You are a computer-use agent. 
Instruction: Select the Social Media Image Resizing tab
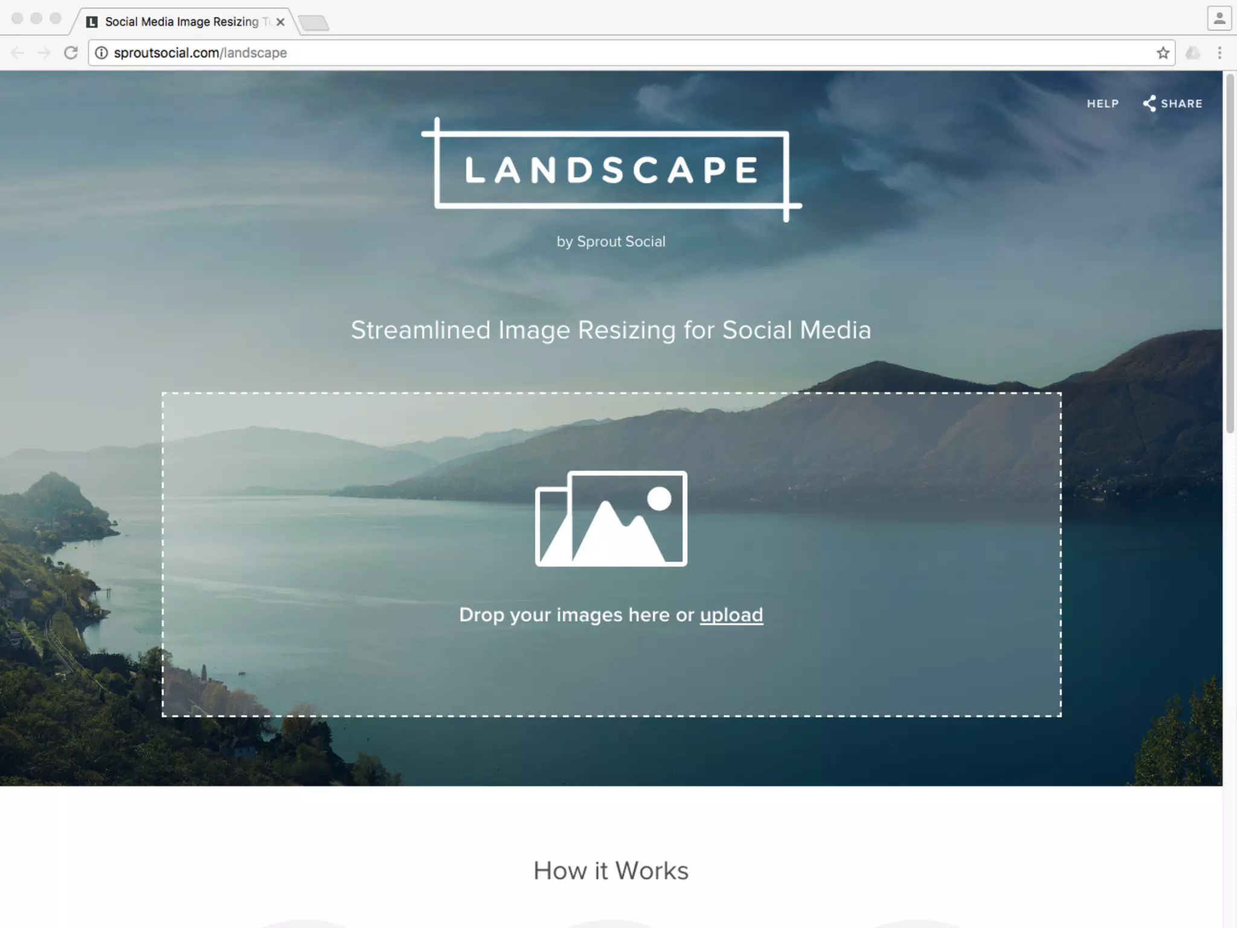pos(181,22)
